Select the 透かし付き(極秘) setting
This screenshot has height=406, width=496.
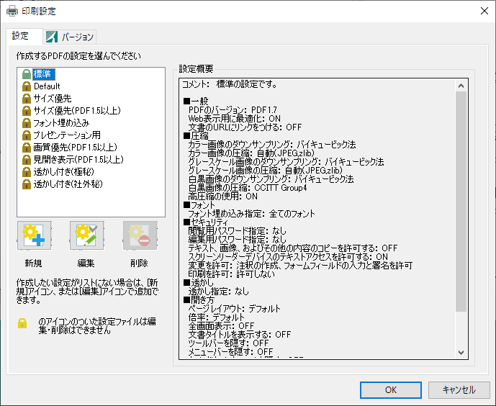[64, 172]
